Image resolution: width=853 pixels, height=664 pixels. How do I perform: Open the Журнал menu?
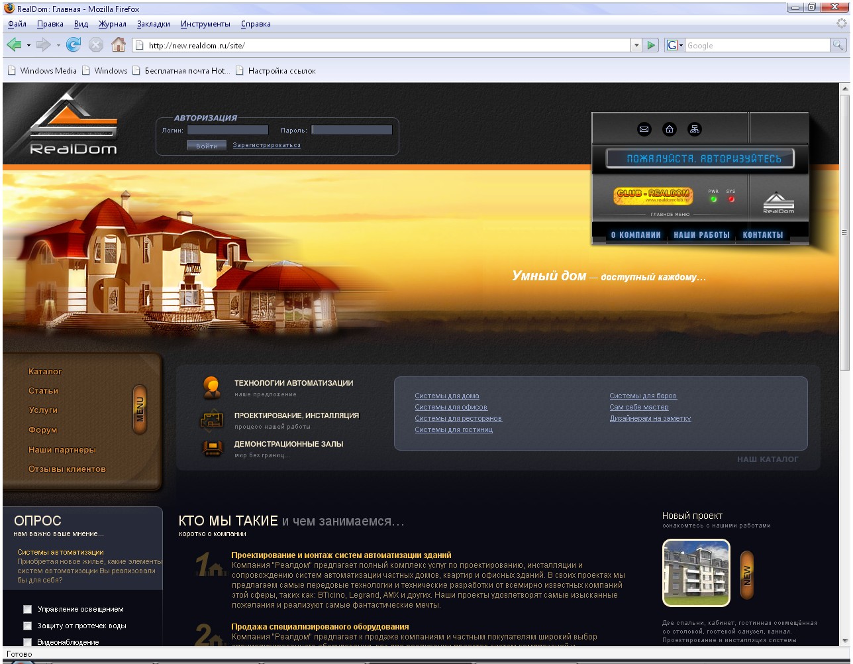(112, 24)
